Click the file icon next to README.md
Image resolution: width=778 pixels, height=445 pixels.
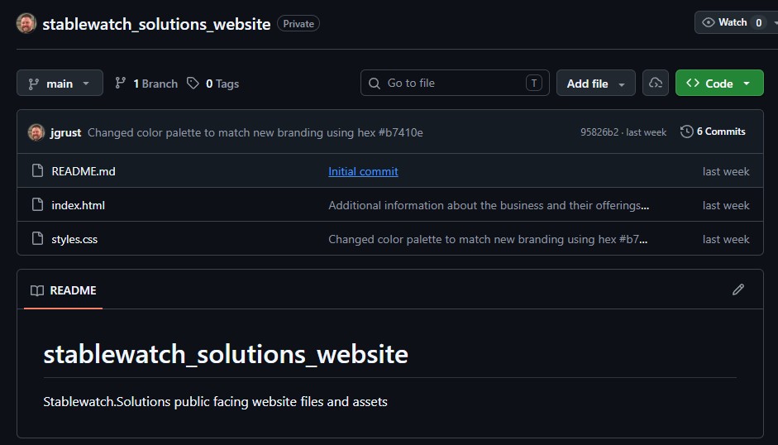37,171
